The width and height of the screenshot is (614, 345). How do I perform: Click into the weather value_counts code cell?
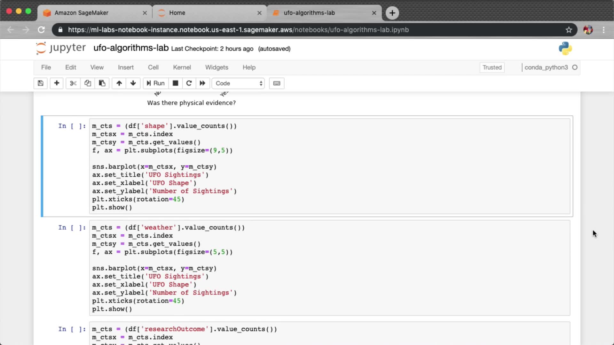[329, 268]
